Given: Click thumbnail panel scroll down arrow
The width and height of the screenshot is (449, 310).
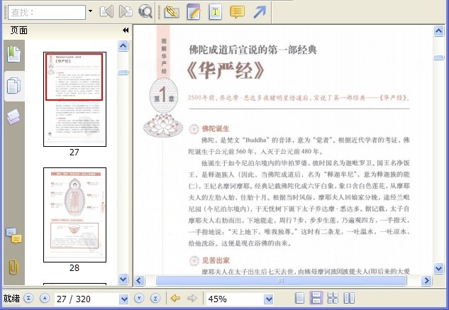Looking at the screenshot, I should coord(123,279).
